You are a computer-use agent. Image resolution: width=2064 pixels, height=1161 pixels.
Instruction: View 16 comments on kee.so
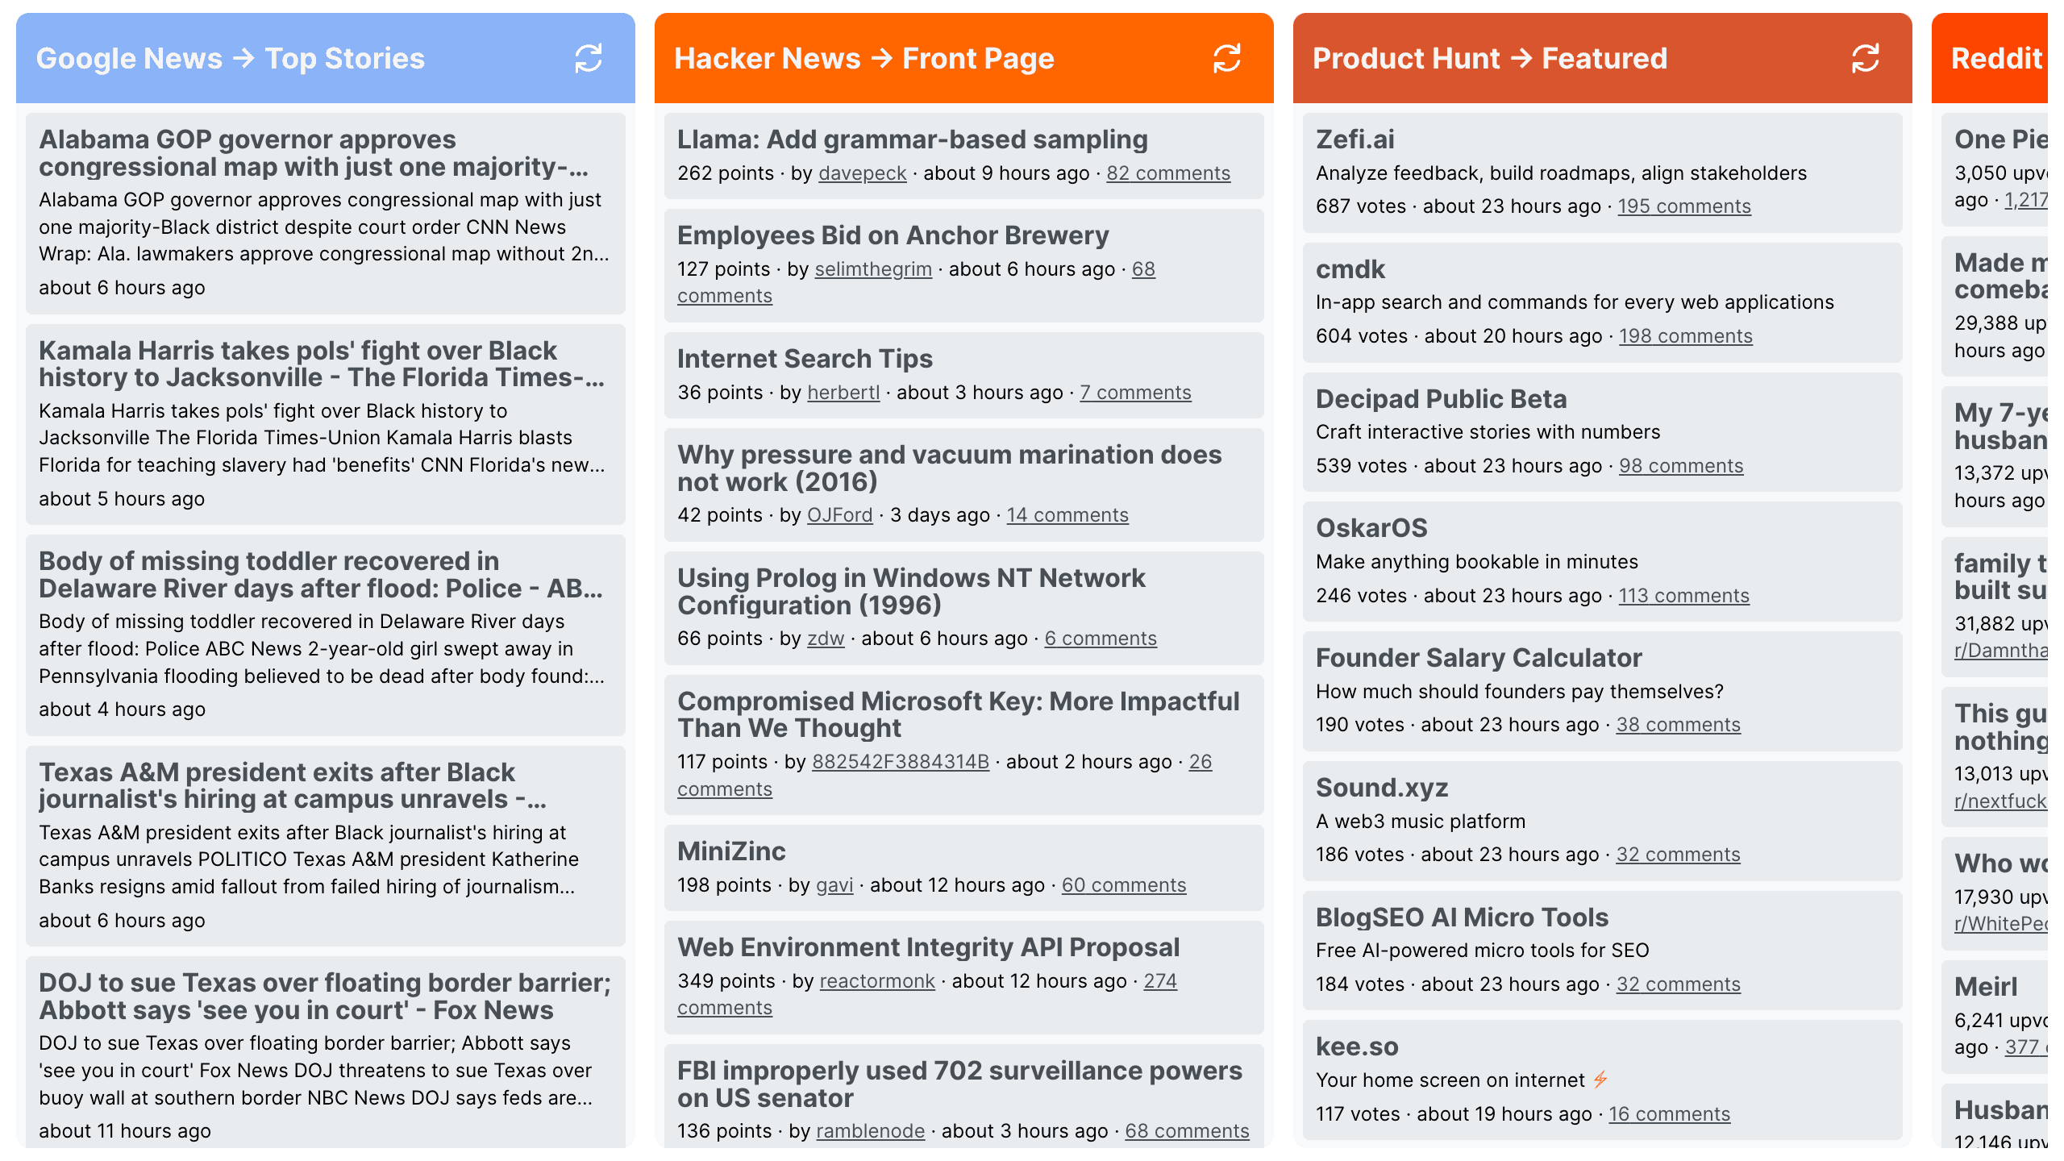(x=1670, y=1114)
